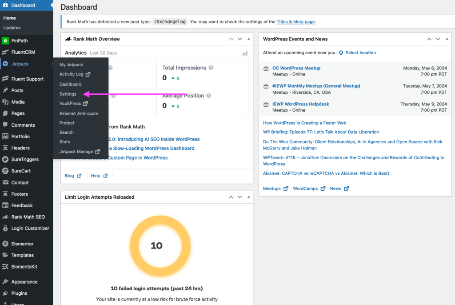Collapse Limit Login Attempts Reloaded widget
This screenshot has height=305, width=455.
tap(248, 197)
